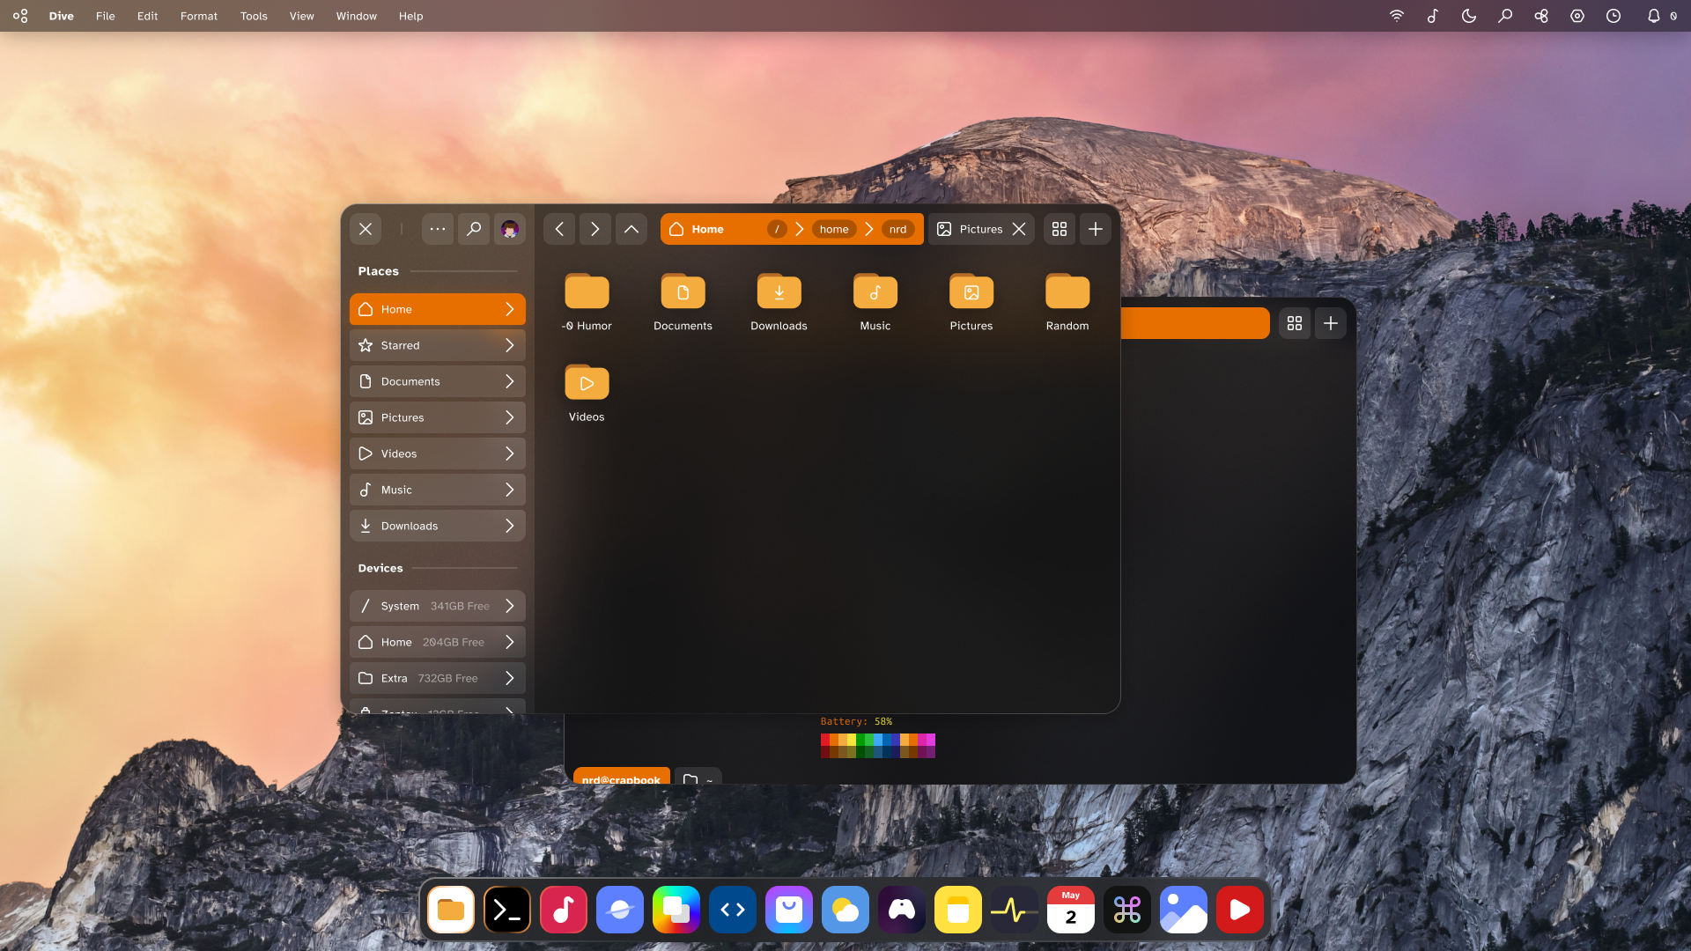Image resolution: width=1691 pixels, height=951 pixels.
Task: Expand the System device chevron
Action: tap(510, 606)
